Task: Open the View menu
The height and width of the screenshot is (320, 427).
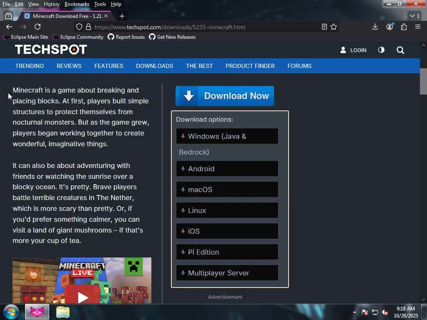Action: 33,4
